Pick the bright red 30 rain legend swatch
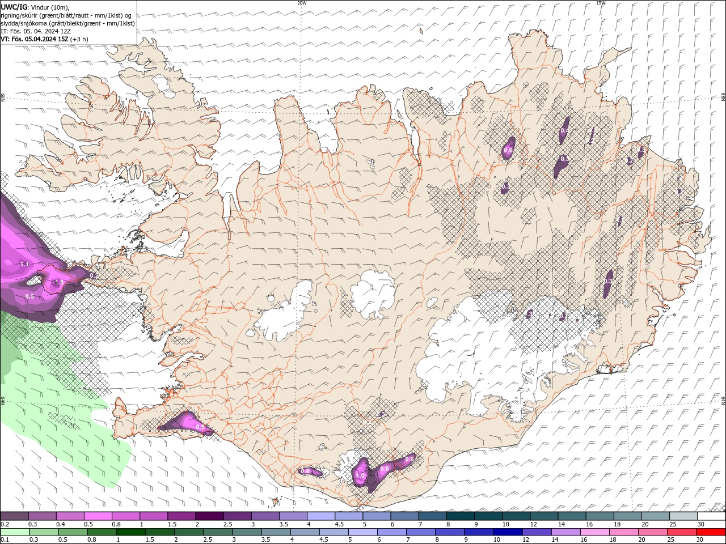 coord(711,532)
